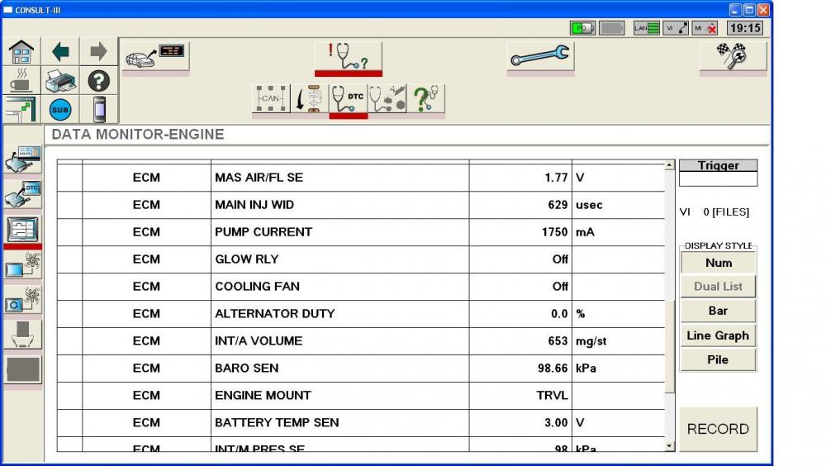This screenshot has height=466, width=826.
Task: Open the CAN diagnosis icon
Action: (x=271, y=98)
